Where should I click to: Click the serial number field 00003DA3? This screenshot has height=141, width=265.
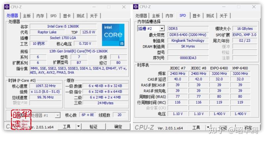pos(188,58)
